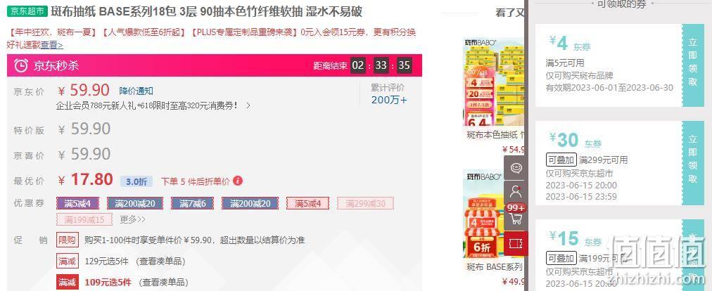The image size is (712, 291).
Task: Open 查看凑单品 for 129元选5件
Action: [x=160, y=261]
